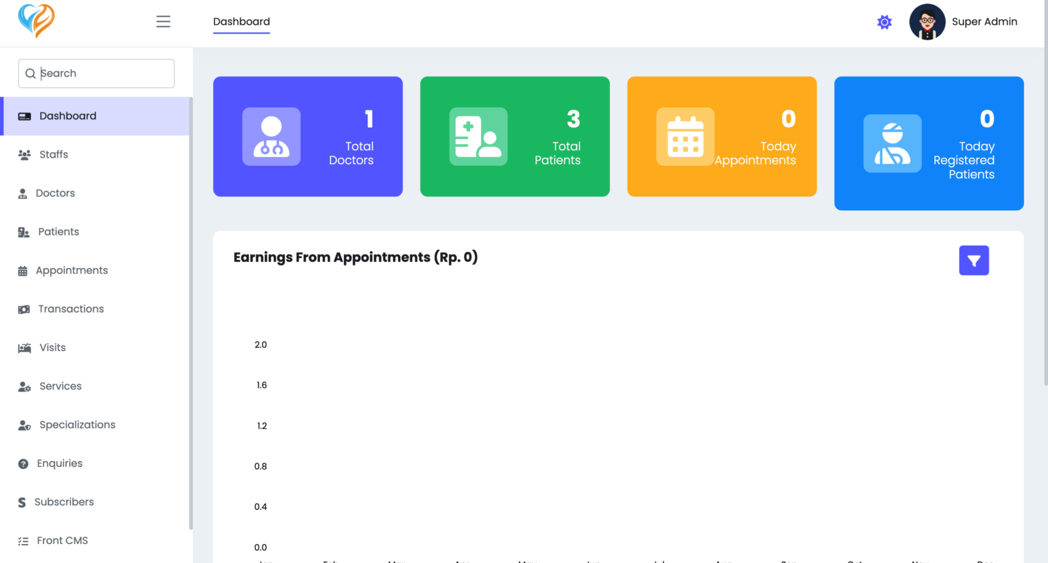The height and width of the screenshot is (563, 1048).
Task: Select the Appointments calendar icon
Action: (x=25, y=270)
